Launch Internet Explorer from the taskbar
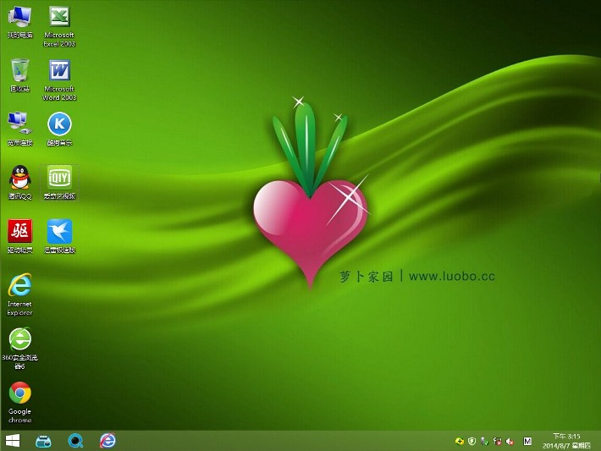601x451 pixels. click(x=108, y=441)
